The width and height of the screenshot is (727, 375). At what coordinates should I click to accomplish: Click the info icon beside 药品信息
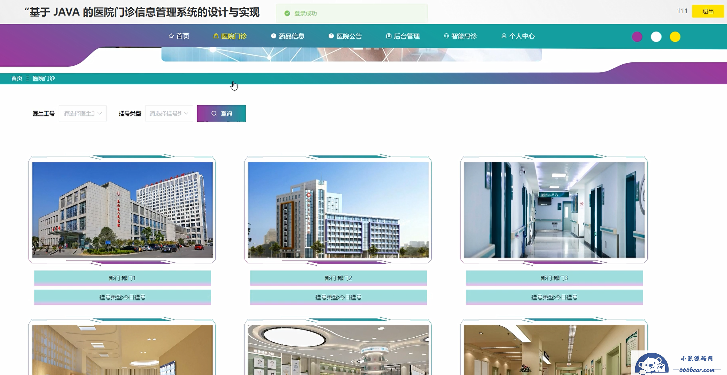point(274,36)
